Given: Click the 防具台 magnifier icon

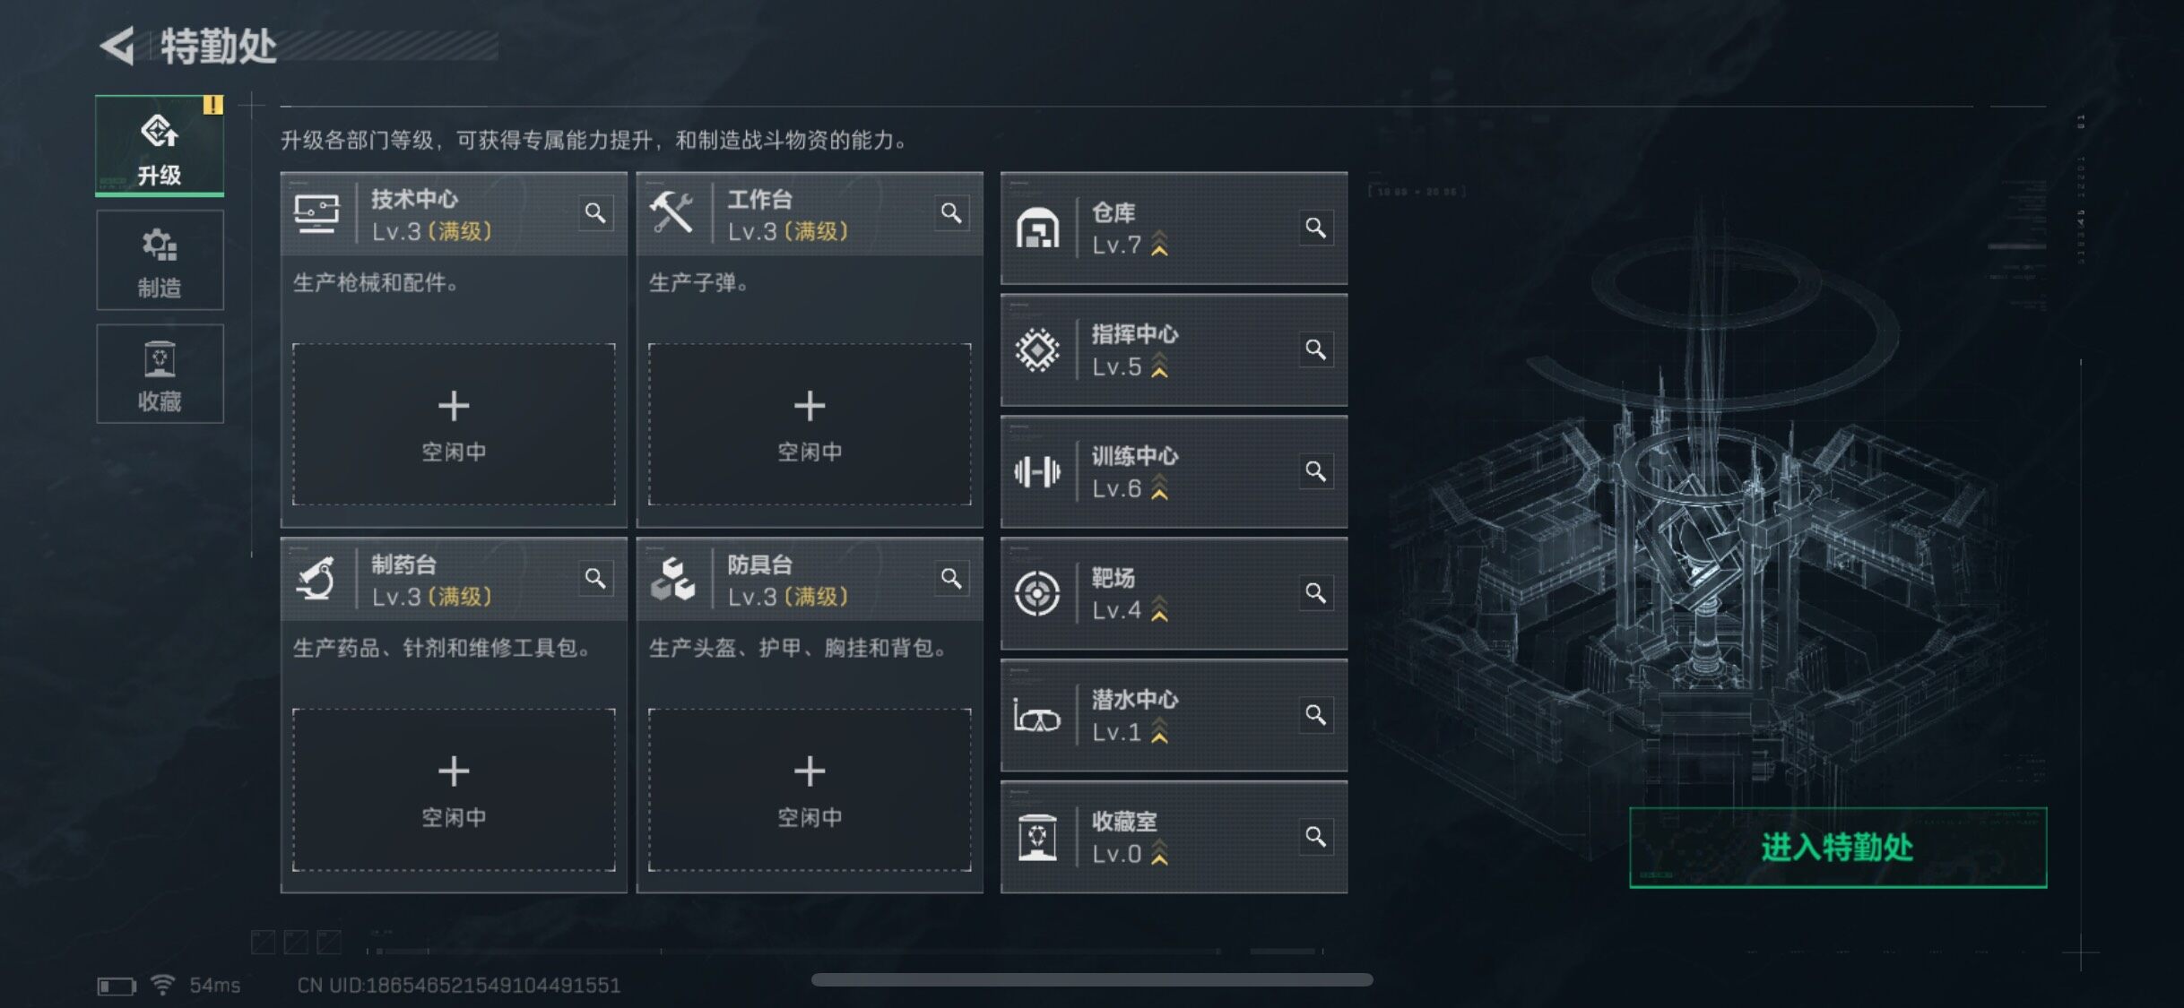Looking at the screenshot, I should pos(951,579).
